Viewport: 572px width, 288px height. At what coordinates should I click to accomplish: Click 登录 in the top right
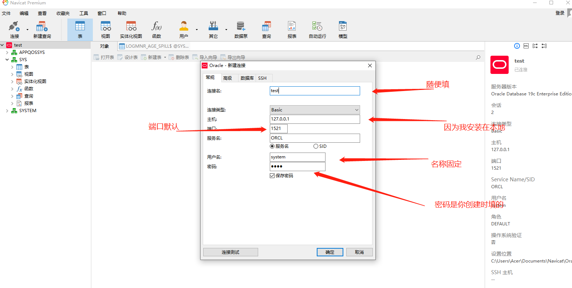(560, 13)
